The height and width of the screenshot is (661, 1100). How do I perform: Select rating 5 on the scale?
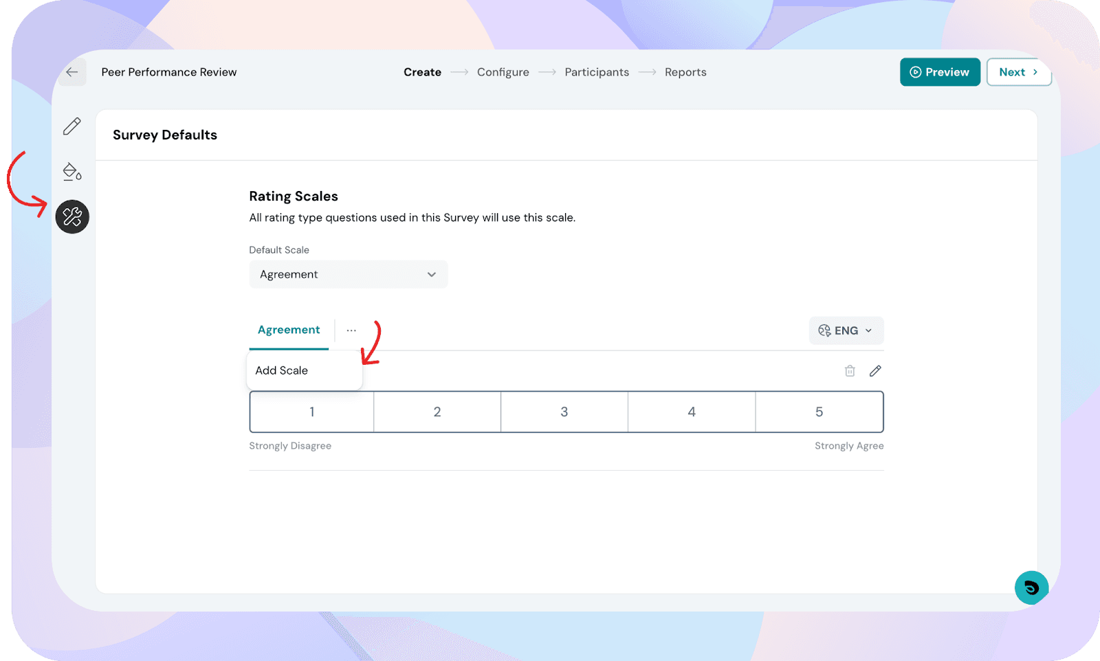[819, 412]
